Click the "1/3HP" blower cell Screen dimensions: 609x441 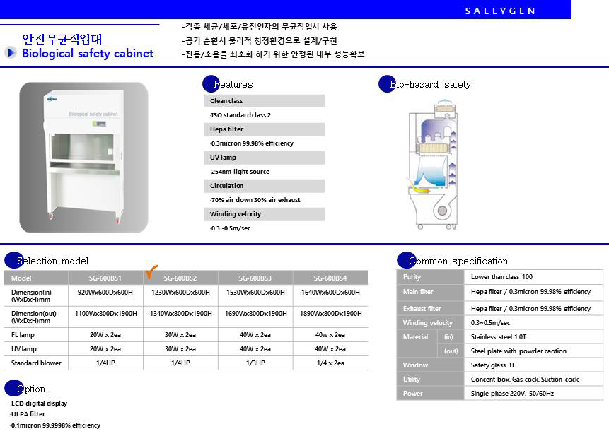point(255,363)
